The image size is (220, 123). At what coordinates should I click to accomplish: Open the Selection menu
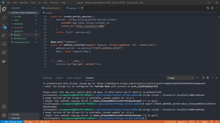point(24,2)
